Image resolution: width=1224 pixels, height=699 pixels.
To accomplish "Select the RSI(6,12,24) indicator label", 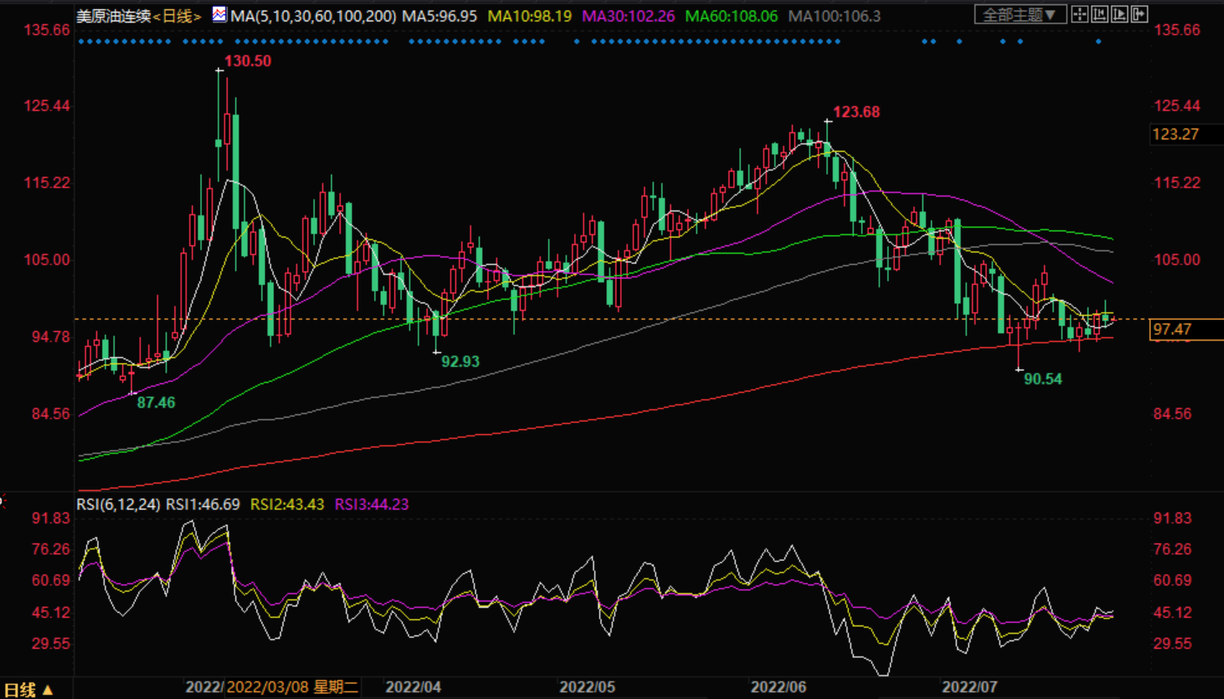I will (x=118, y=504).
